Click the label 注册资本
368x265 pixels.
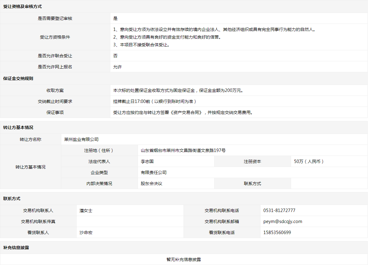point(252,161)
